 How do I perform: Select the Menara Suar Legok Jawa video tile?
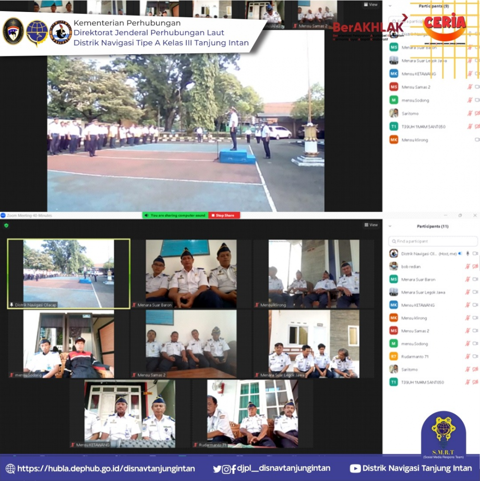click(314, 344)
